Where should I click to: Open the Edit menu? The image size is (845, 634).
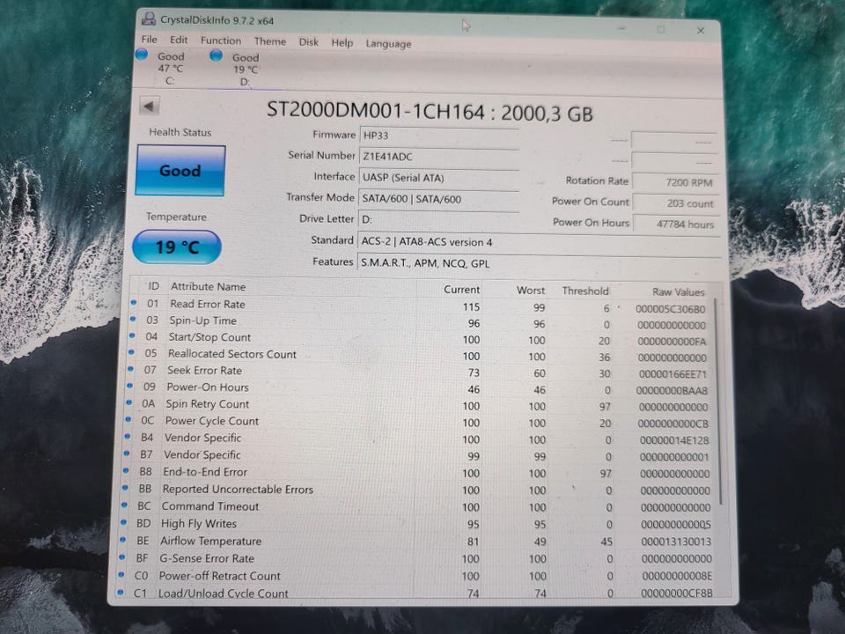(179, 40)
